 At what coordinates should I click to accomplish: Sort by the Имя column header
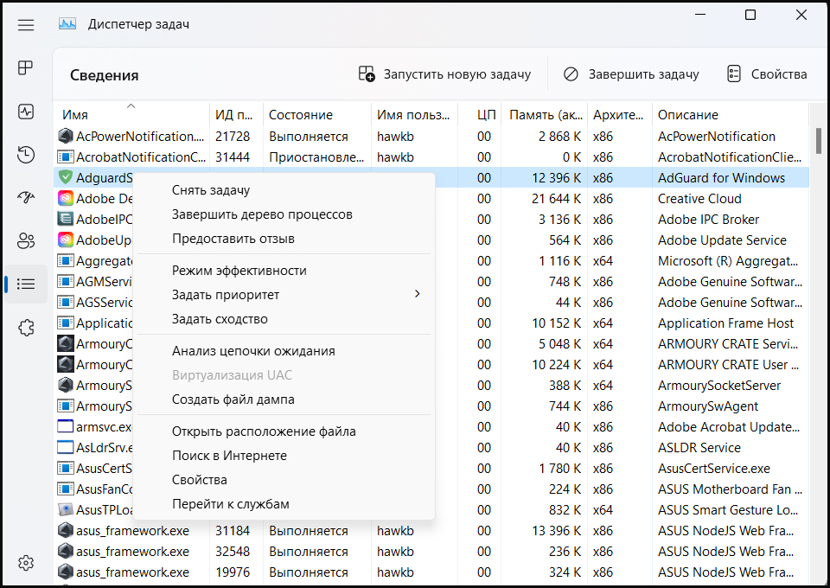pyautogui.click(x=131, y=114)
